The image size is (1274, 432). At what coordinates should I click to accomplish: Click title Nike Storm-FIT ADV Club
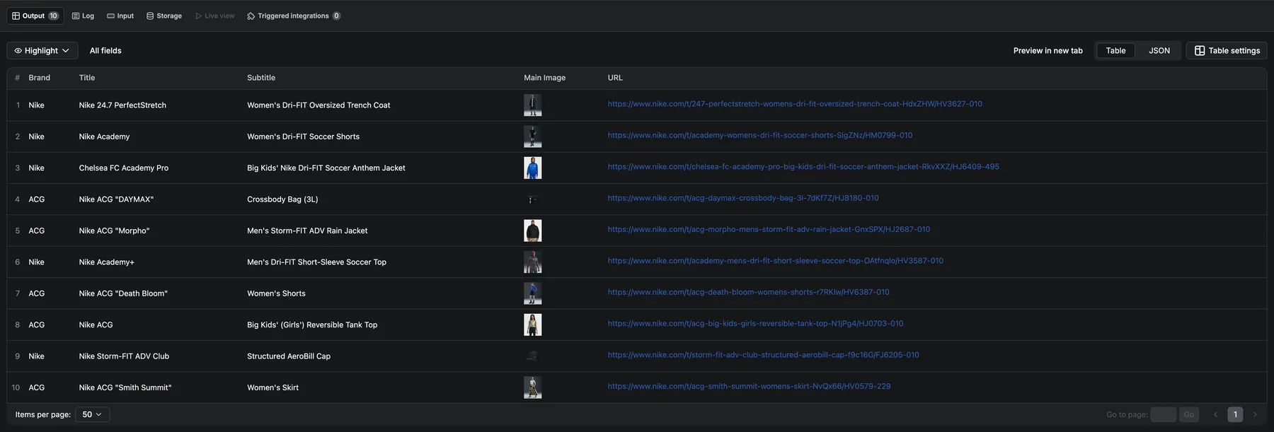point(124,356)
